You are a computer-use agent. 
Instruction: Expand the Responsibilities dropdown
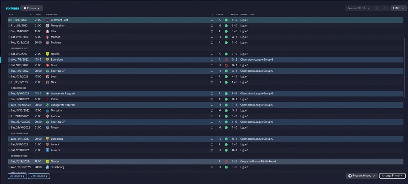click(x=362, y=176)
